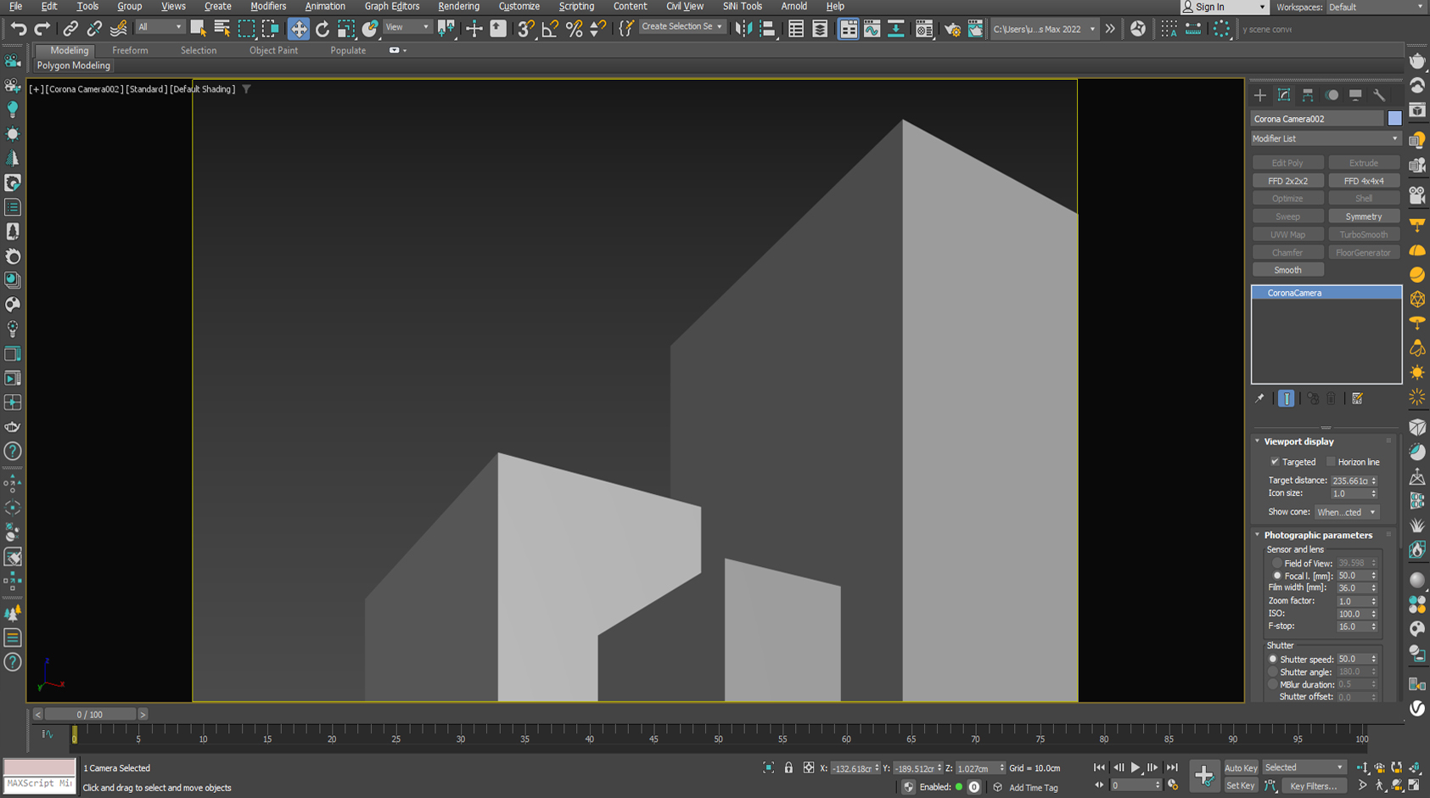Uncheck the Targeted checkbox
Image resolution: width=1430 pixels, height=798 pixels.
coord(1275,462)
